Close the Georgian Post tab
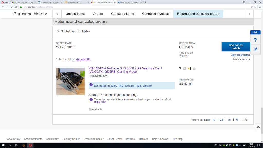Screen dimensions: 263x148 pyautogui.click(x=141, y=2)
